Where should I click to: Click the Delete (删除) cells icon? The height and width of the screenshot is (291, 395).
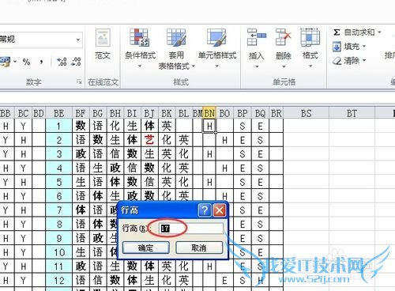click(283, 37)
